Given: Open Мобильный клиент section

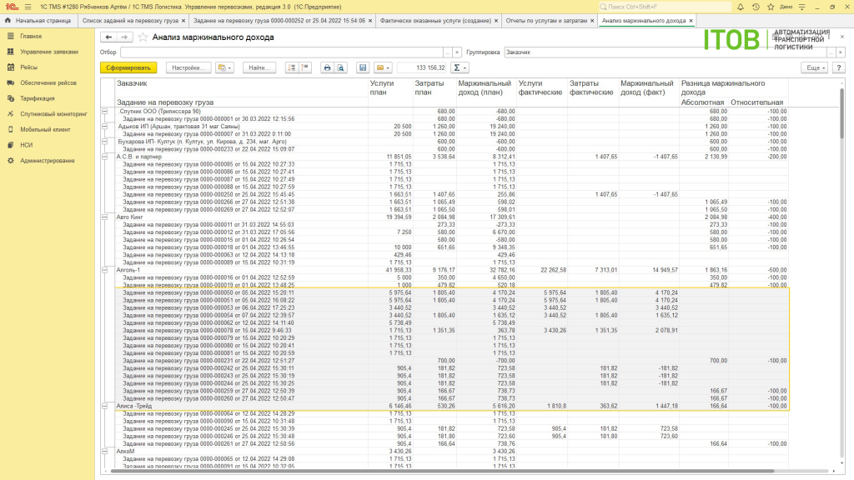Looking at the screenshot, I should pos(45,129).
